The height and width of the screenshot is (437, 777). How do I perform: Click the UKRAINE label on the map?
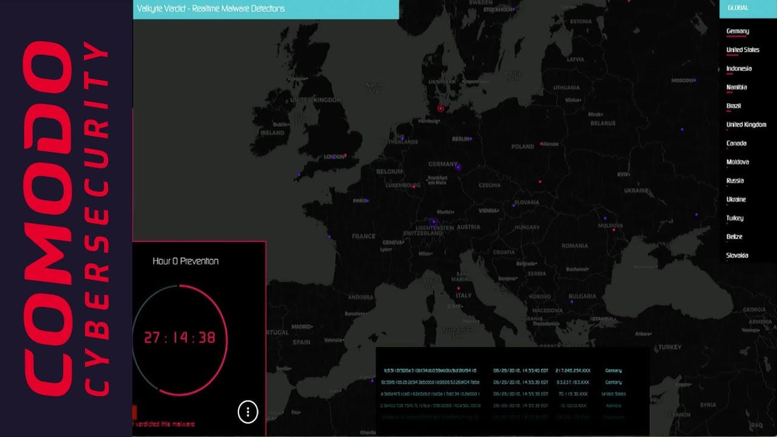tap(636, 191)
